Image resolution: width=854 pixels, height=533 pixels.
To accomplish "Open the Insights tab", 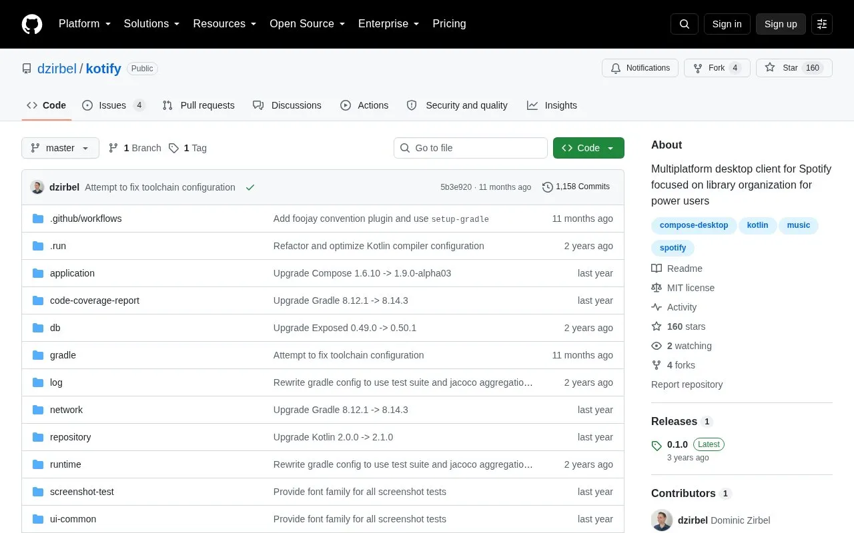I will coord(552,105).
